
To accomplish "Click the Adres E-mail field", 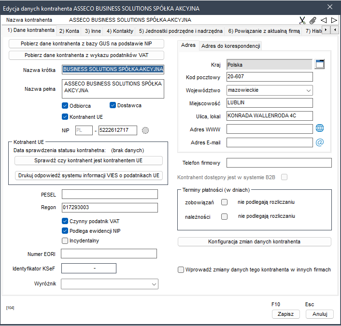I will coord(270,142).
